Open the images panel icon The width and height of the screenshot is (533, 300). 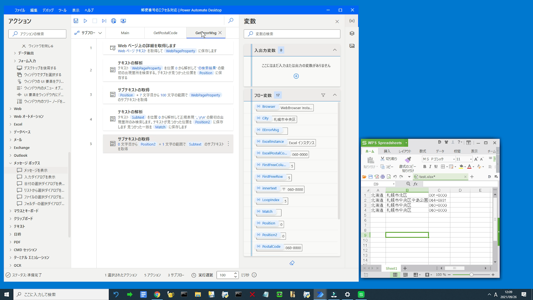click(352, 46)
